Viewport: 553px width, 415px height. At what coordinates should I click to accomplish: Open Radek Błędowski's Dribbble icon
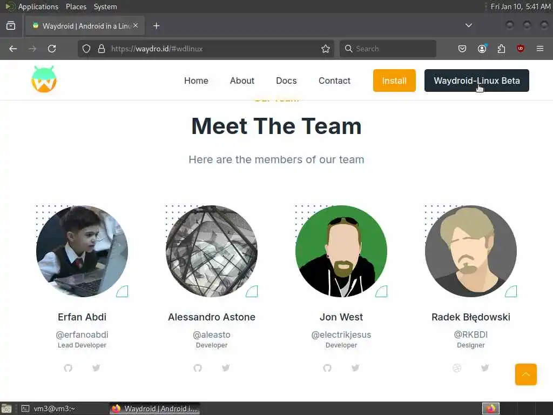tap(457, 368)
